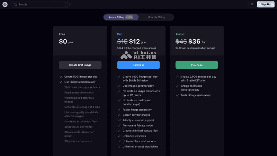Image resolution: width=277 pixels, height=156 pixels.
Task: Click checkmark beside "Priority customer support"
Action: 119,120
